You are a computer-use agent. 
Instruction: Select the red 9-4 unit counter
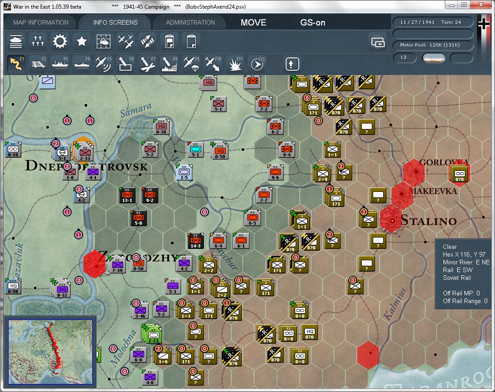click(287, 150)
